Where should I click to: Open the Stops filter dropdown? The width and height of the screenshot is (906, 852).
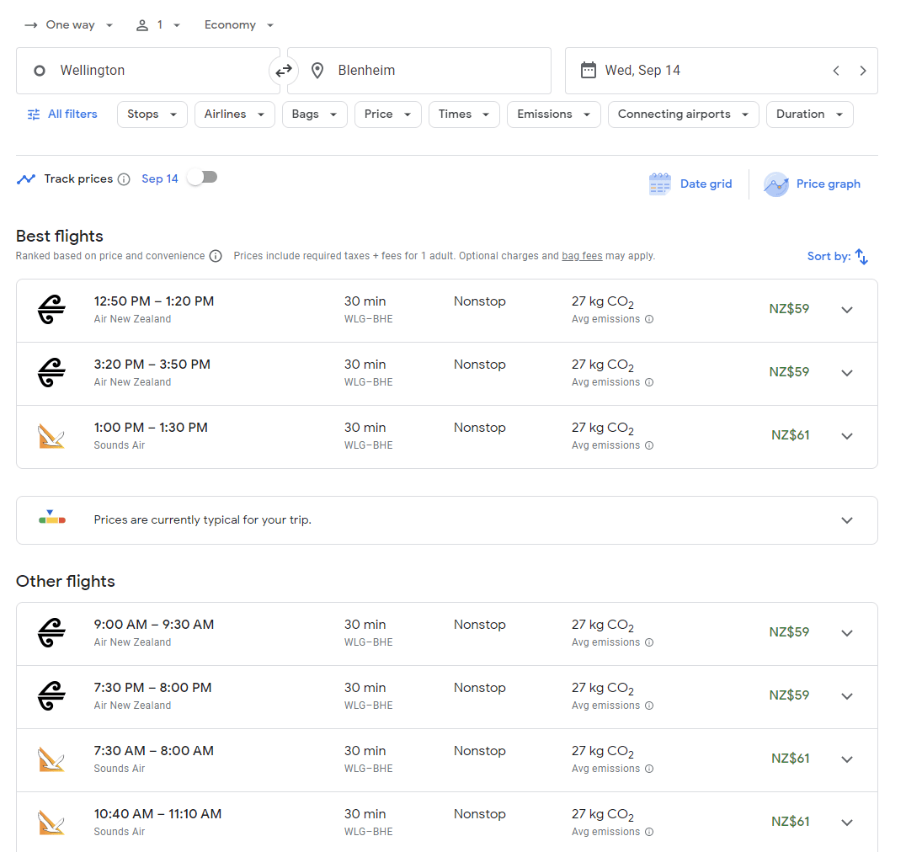pyautogui.click(x=152, y=114)
